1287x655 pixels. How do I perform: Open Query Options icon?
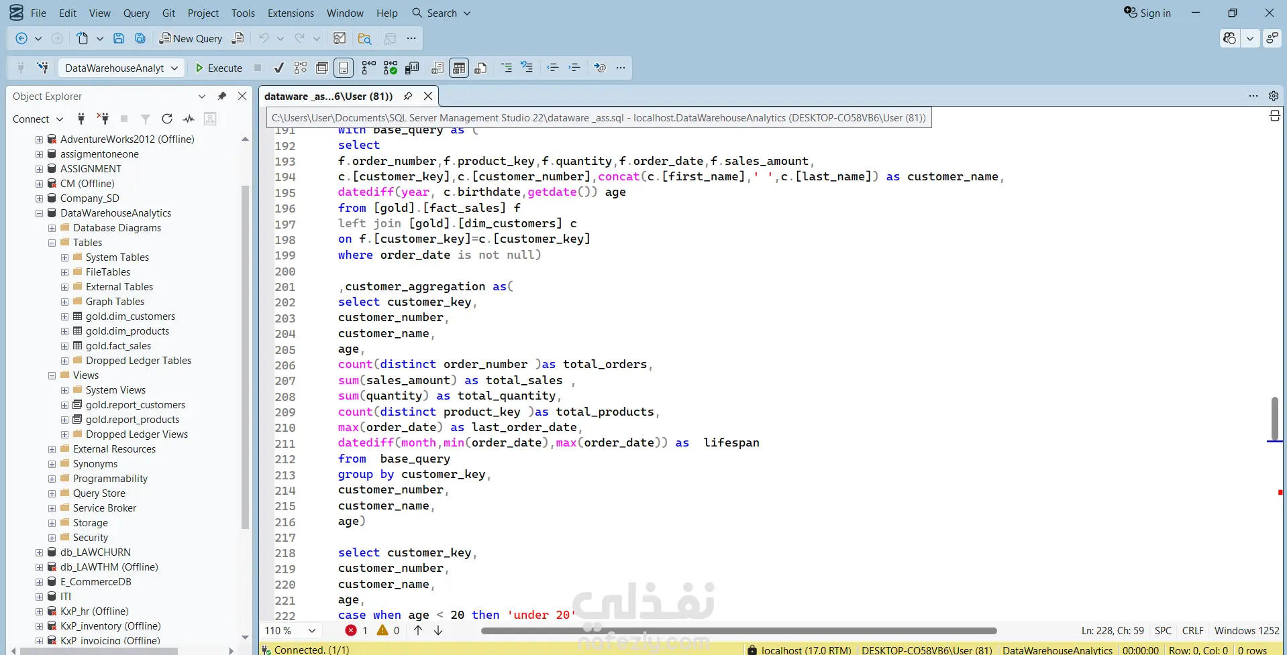[322, 68]
